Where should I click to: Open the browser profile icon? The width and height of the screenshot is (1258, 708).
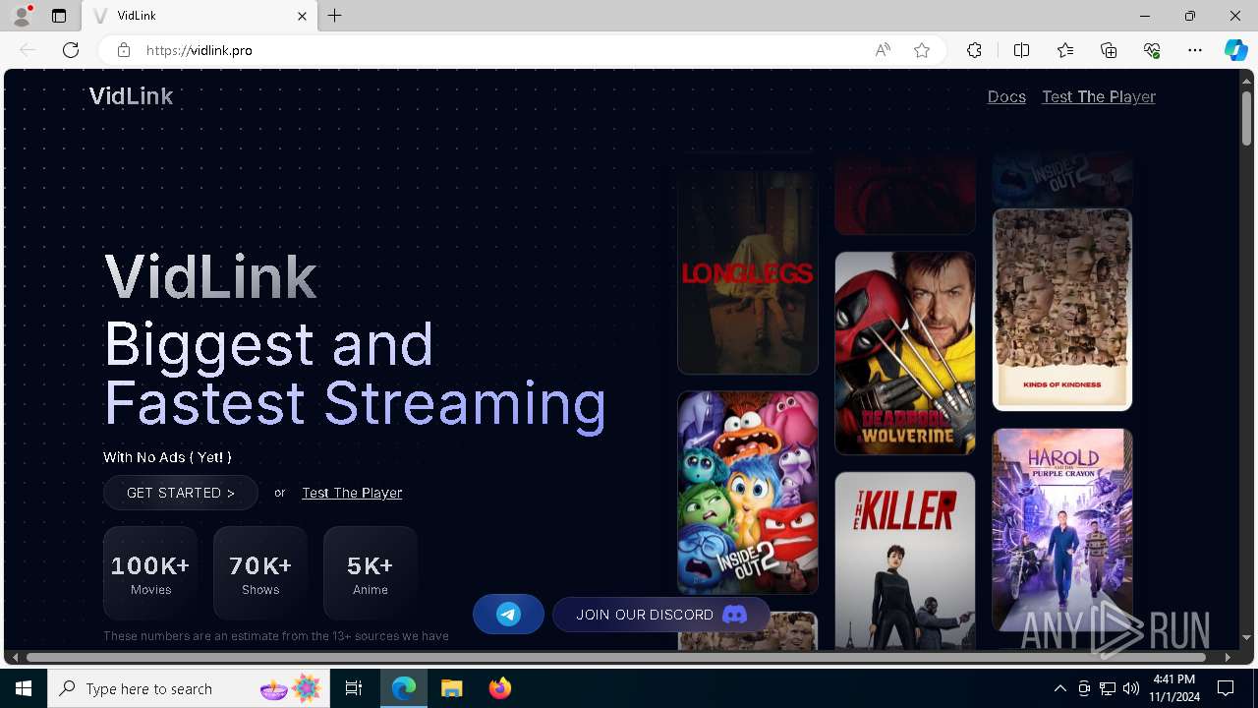tap(22, 16)
